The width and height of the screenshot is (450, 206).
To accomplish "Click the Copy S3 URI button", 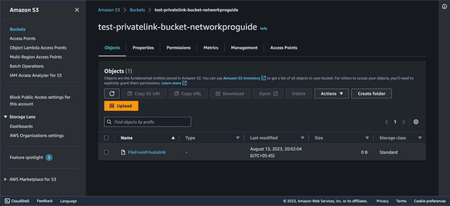I will [144, 94].
